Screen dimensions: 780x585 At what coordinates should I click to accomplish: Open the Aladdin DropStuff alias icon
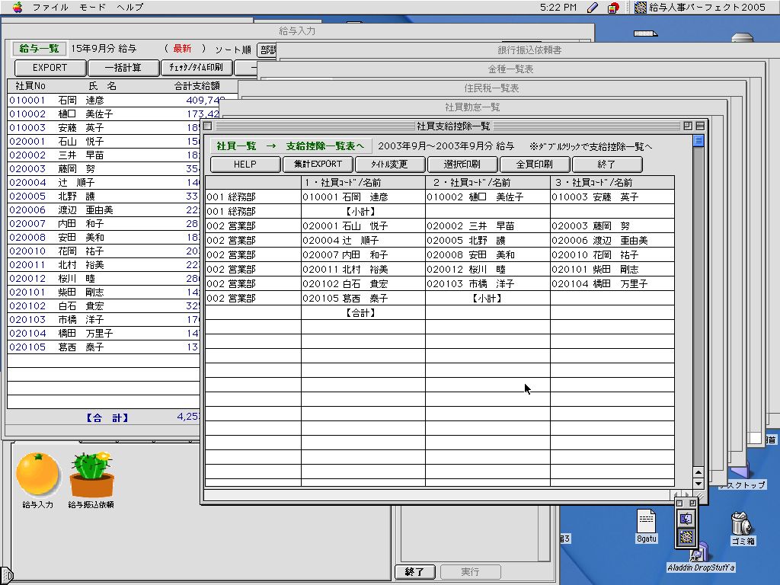coord(700,553)
